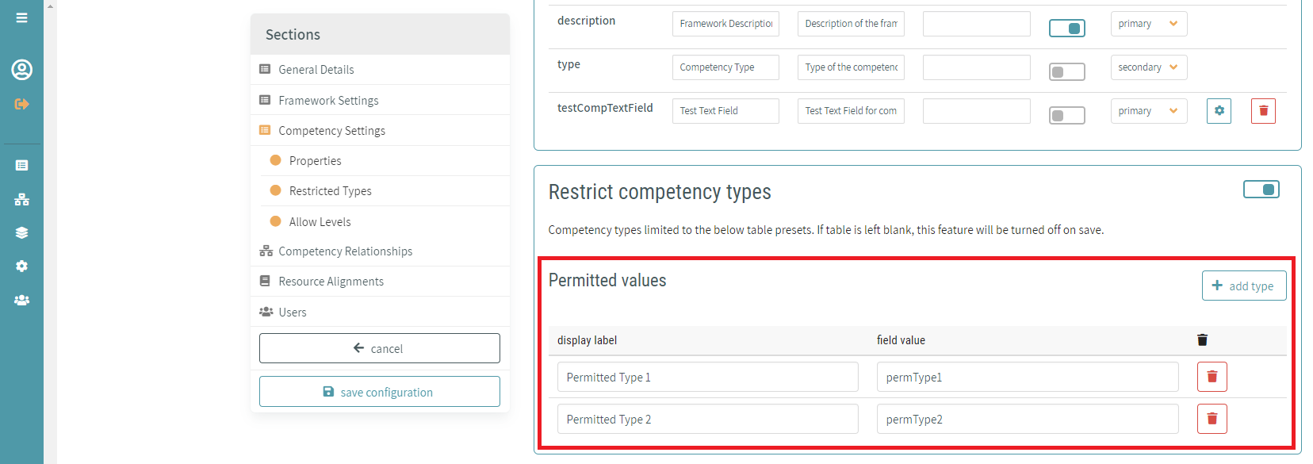Delete the Permitted Type 1 row
The image size is (1313, 464).
click(1212, 377)
